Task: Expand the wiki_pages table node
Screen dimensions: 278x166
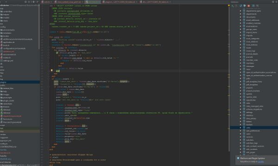Action: tap(240, 152)
